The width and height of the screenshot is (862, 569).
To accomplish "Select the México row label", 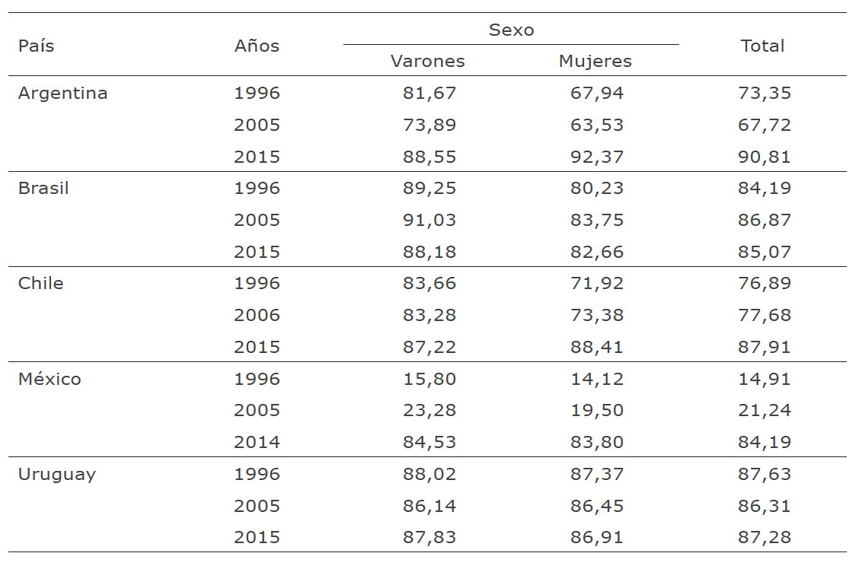I will 49,379.
